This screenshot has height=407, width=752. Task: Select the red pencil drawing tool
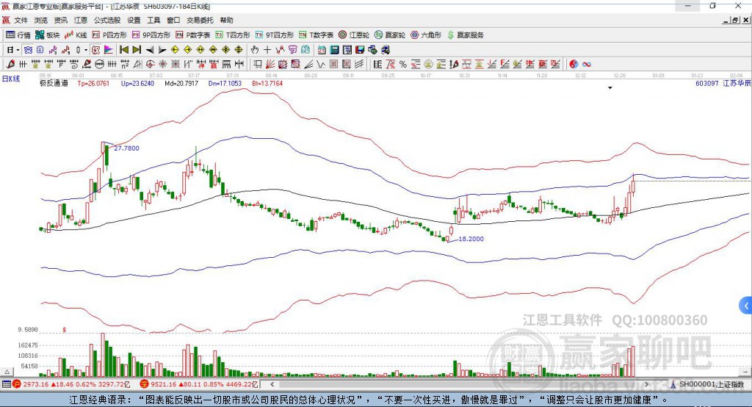(10, 64)
